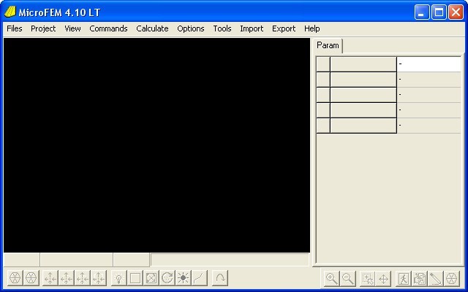Close the MicroFEM window
This screenshot has height=292, width=468.
(x=456, y=12)
